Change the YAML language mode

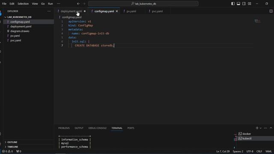(268, 151)
